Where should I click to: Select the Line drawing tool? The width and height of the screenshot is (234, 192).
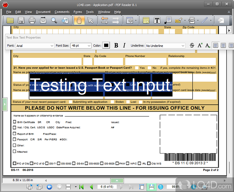(x=204, y=20)
